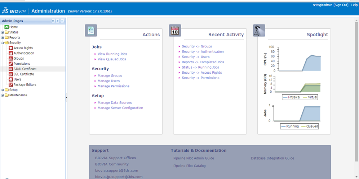This screenshot has height=179, width=359.
Task: Open View Running Jobs link
Action: click(112, 54)
